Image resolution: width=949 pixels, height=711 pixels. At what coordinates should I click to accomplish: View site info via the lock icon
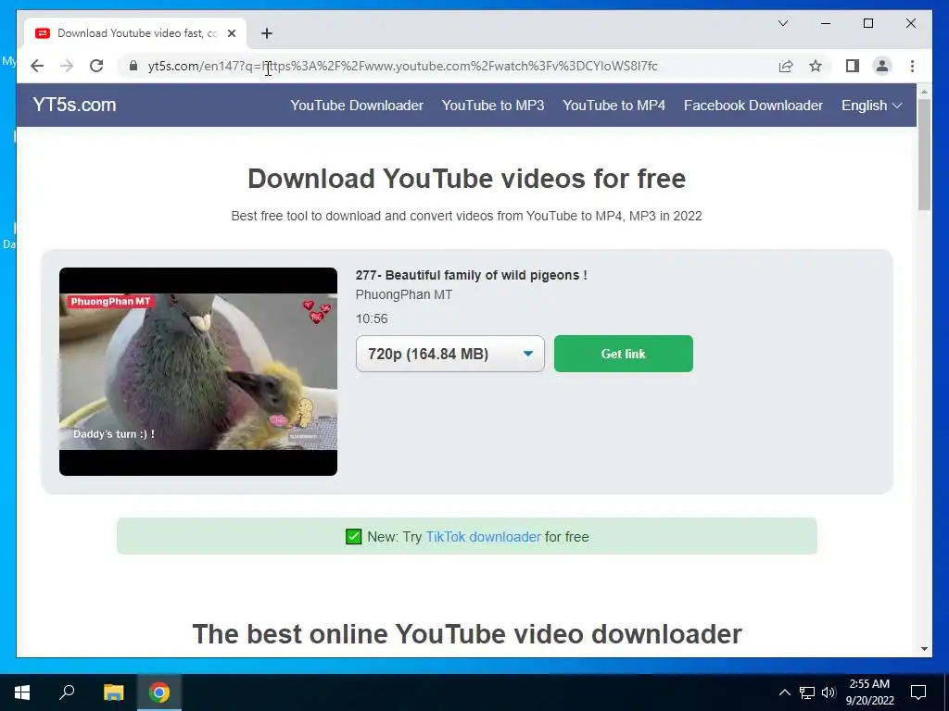pyautogui.click(x=133, y=66)
